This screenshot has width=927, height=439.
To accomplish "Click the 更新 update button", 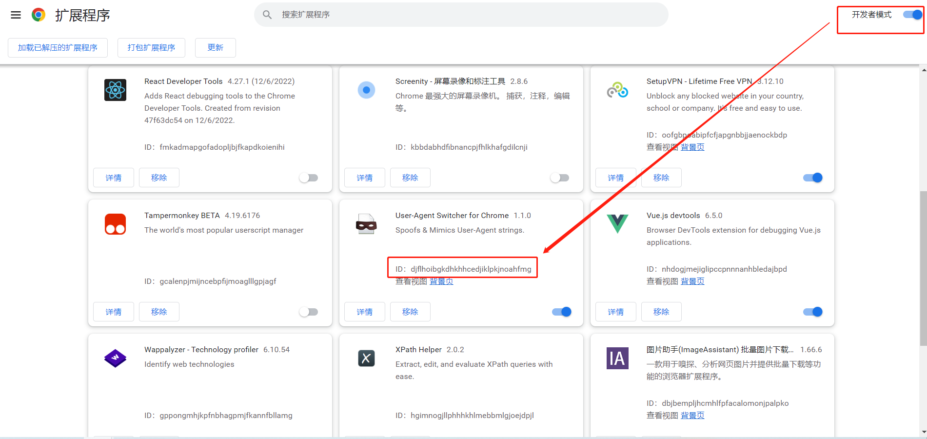I will coord(216,48).
